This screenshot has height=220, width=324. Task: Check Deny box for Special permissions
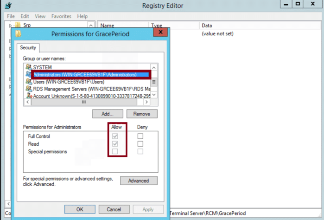(x=140, y=151)
